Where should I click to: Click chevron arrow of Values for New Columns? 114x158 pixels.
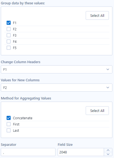coord(108,88)
